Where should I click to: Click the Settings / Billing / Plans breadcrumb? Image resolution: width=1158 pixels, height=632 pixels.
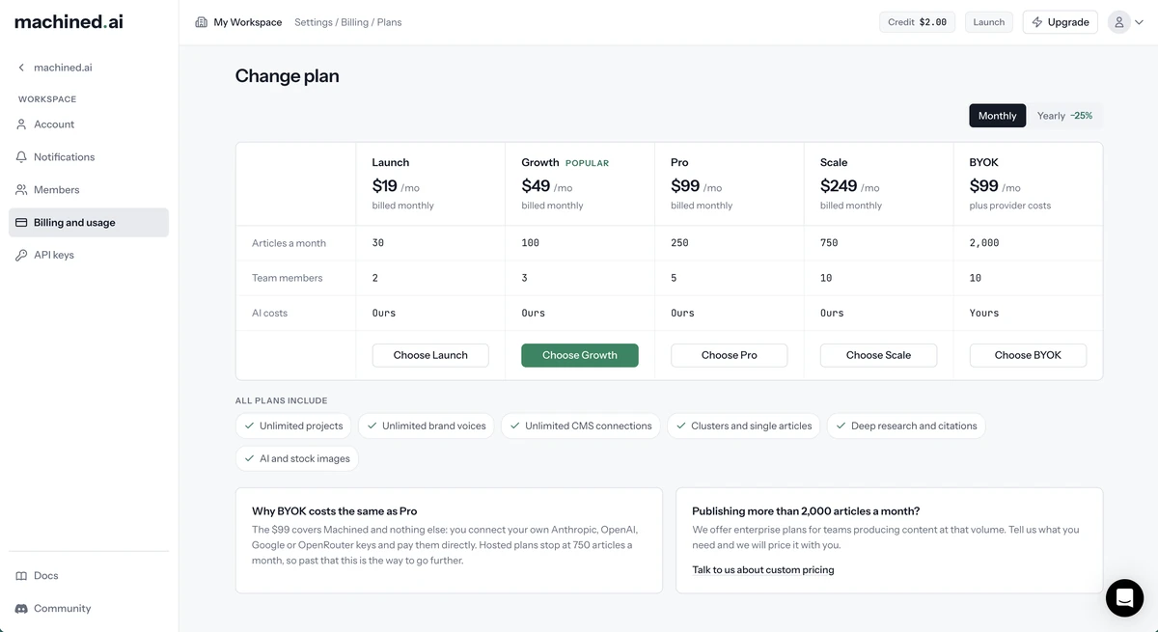click(x=348, y=22)
